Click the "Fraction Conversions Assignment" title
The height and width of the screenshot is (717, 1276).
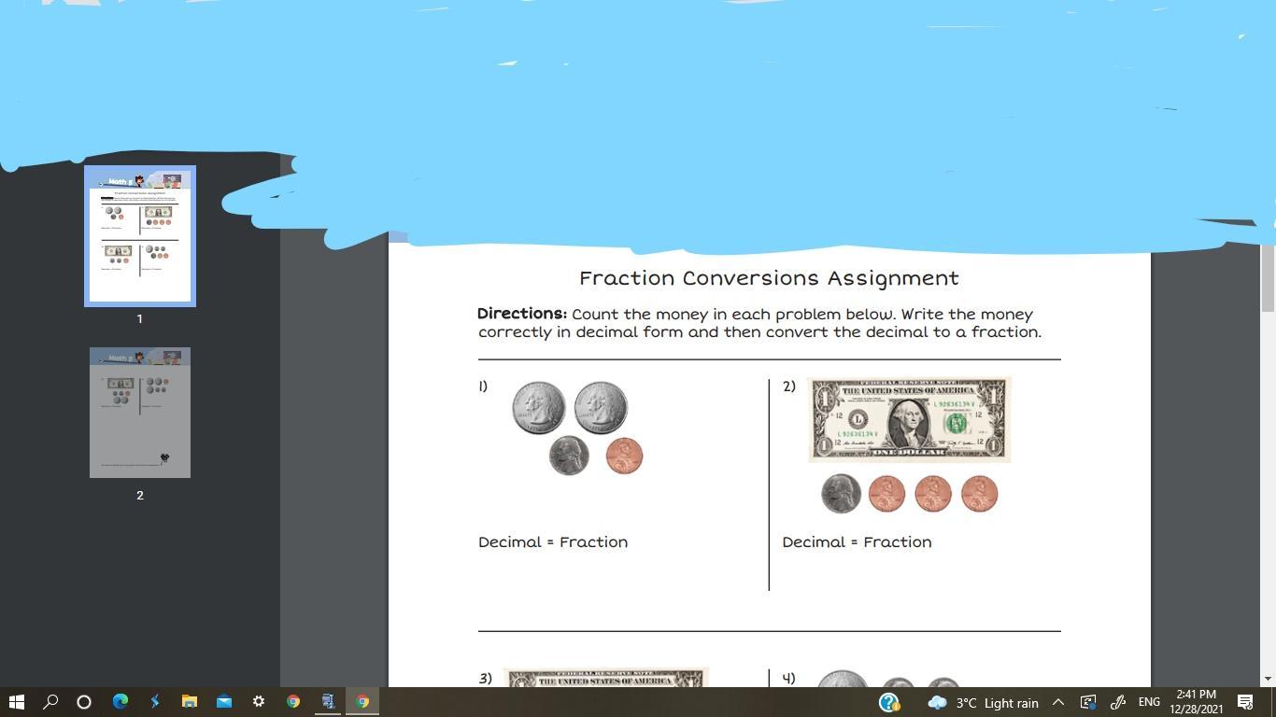pyautogui.click(x=769, y=278)
